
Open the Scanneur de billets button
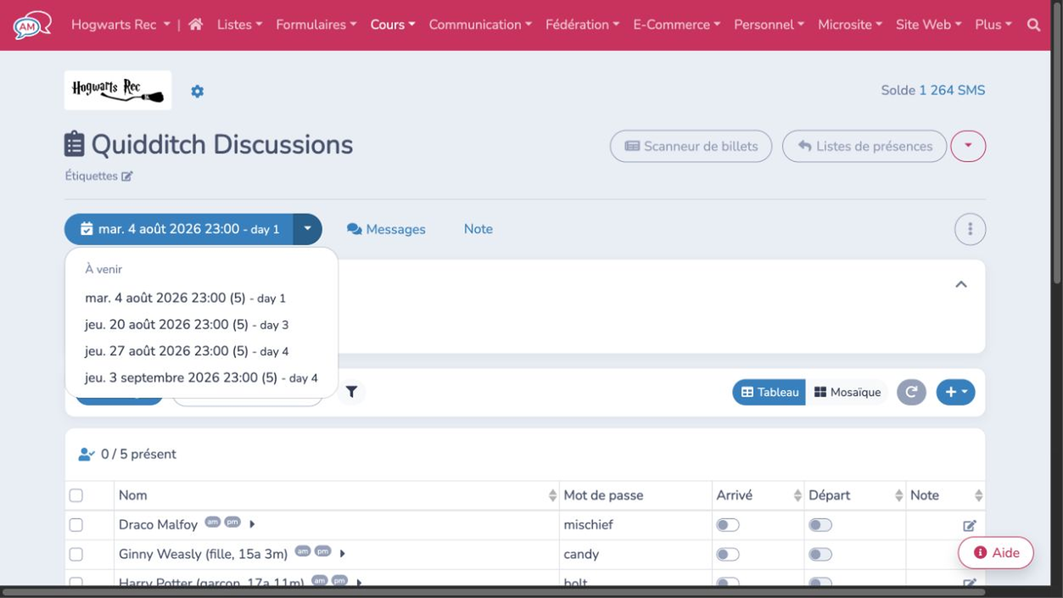coord(691,146)
